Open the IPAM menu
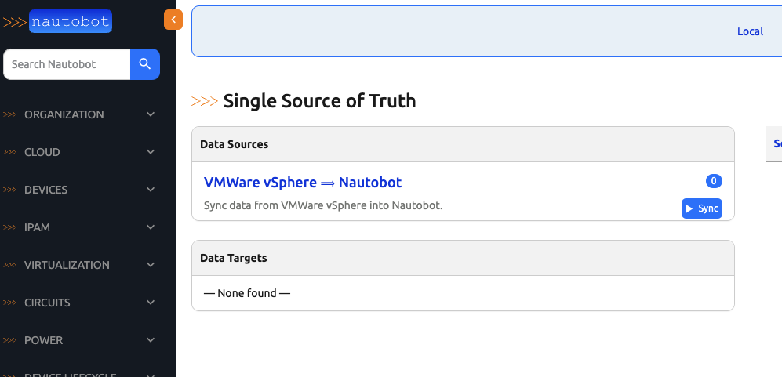This screenshot has width=782, height=377. (38, 227)
